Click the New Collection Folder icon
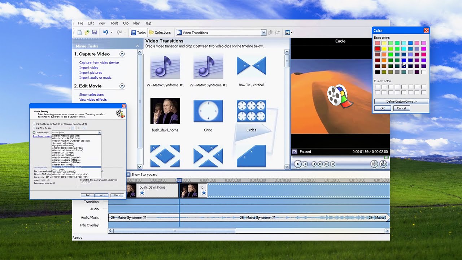The height and width of the screenshot is (260, 462). (278, 32)
